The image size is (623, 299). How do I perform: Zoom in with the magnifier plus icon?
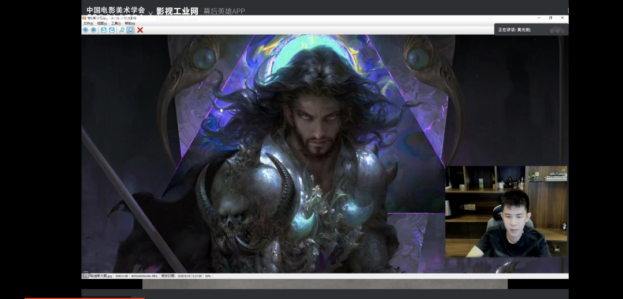(x=122, y=30)
